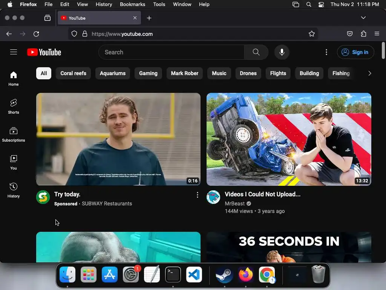Open Videos I Could Not Upload title
Screen dimensions: 386x290
pyautogui.click(x=262, y=194)
